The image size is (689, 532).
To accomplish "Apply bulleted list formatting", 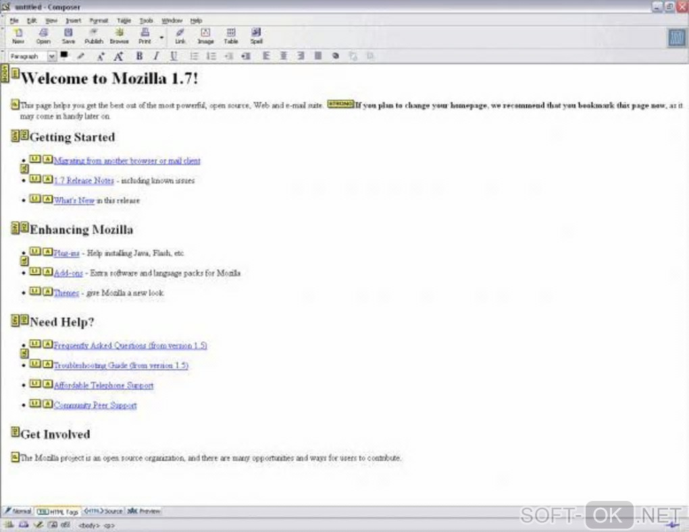I will pyautogui.click(x=194, y=56).
